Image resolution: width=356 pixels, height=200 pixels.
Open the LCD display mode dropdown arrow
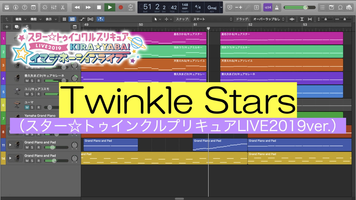[221, 7]
